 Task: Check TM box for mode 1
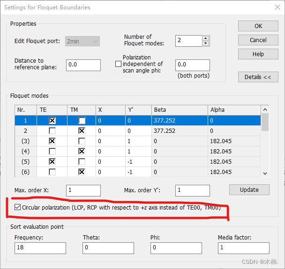[x=82, y=120]
